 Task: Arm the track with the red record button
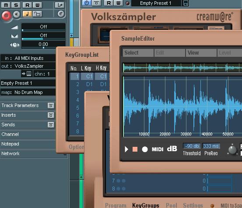6,15
